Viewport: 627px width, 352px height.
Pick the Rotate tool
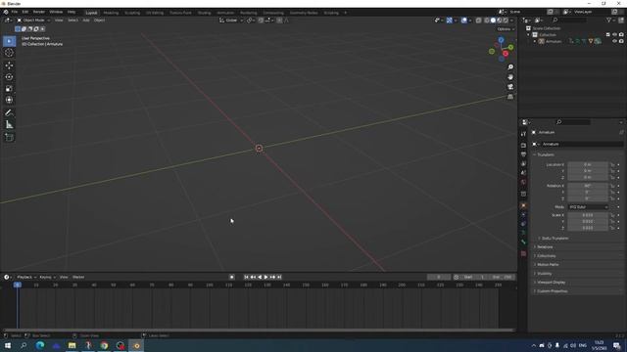(x=9, y=77)
